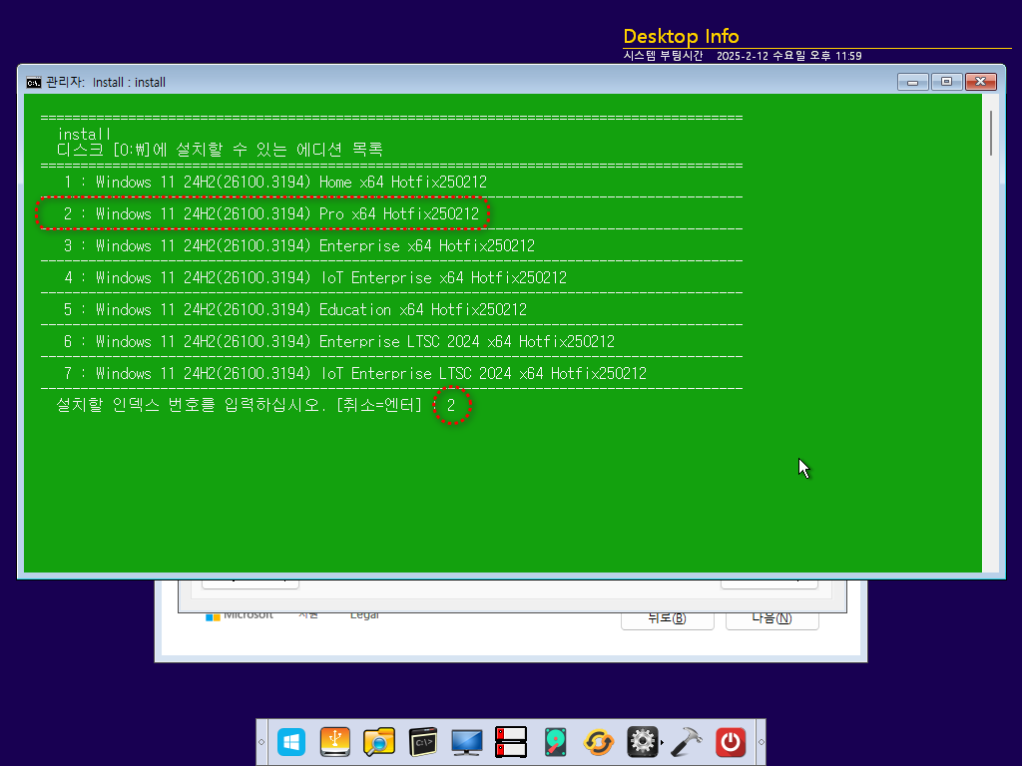Click line 6 Enterprise LTSC 2024 entry

coord(339,342)
